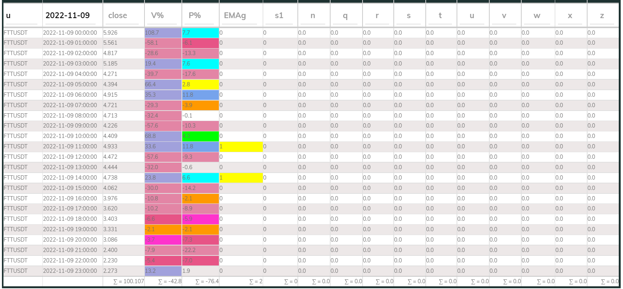Select yellow EMAg cell in the 14:00:00 row

tap(241, 178)
